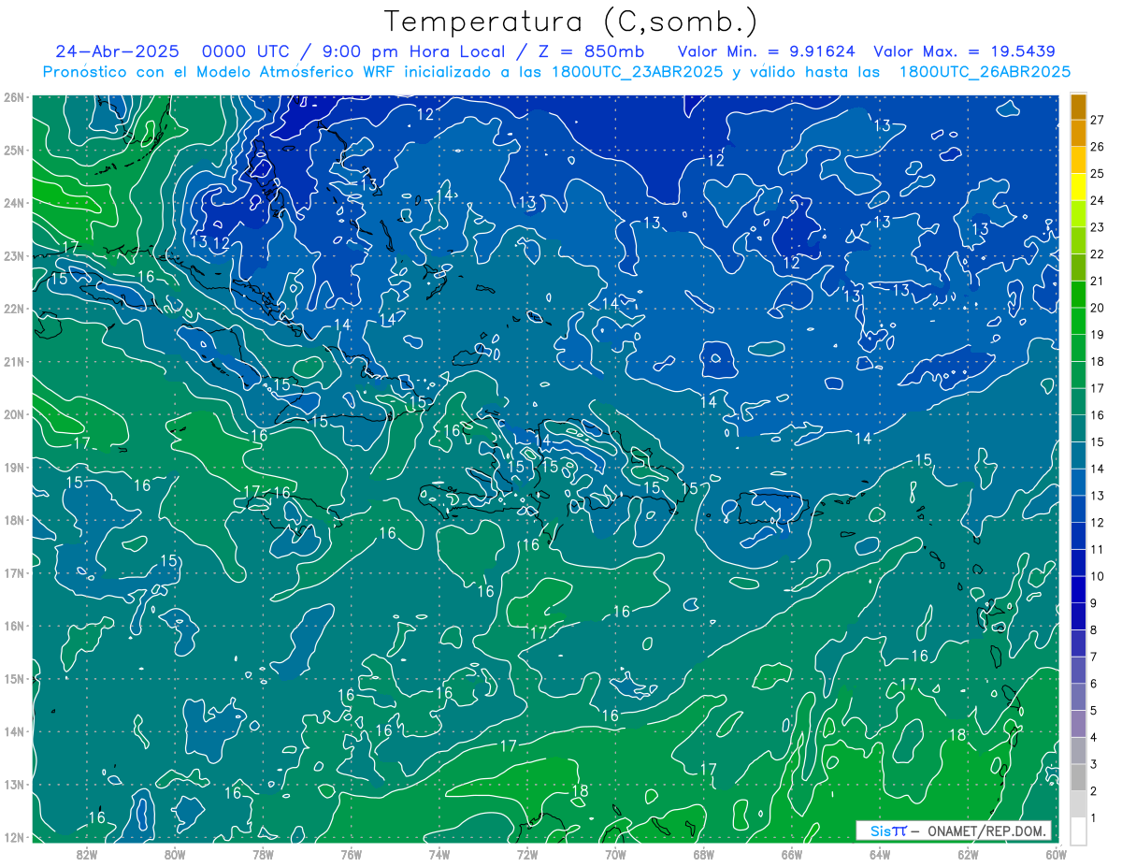Image resolution: width=1122 pixels, height=867 pixels.
Task: Click the 0000 UTC time text
Action: click(x=245, y=51)
